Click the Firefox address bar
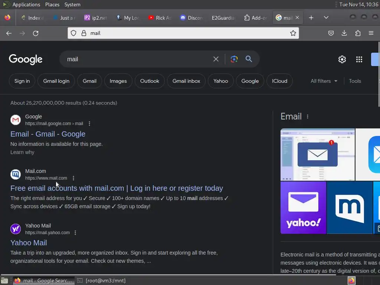The width and height of the screenshot is (380, 285). coord(183,33)
